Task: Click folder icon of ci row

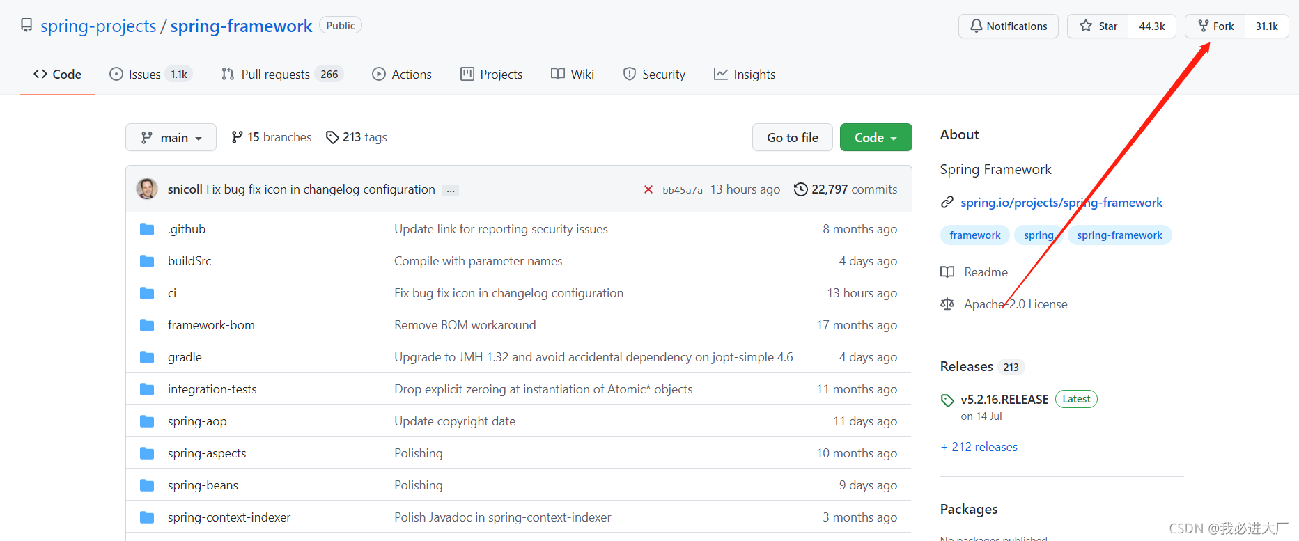Action: pyautogui.click(x=147, y=293)
